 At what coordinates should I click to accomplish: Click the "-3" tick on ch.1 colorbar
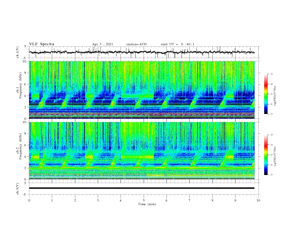[x=271, y=74]
